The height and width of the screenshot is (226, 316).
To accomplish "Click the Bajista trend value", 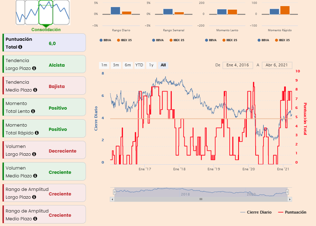I will (x=57, y=87).
